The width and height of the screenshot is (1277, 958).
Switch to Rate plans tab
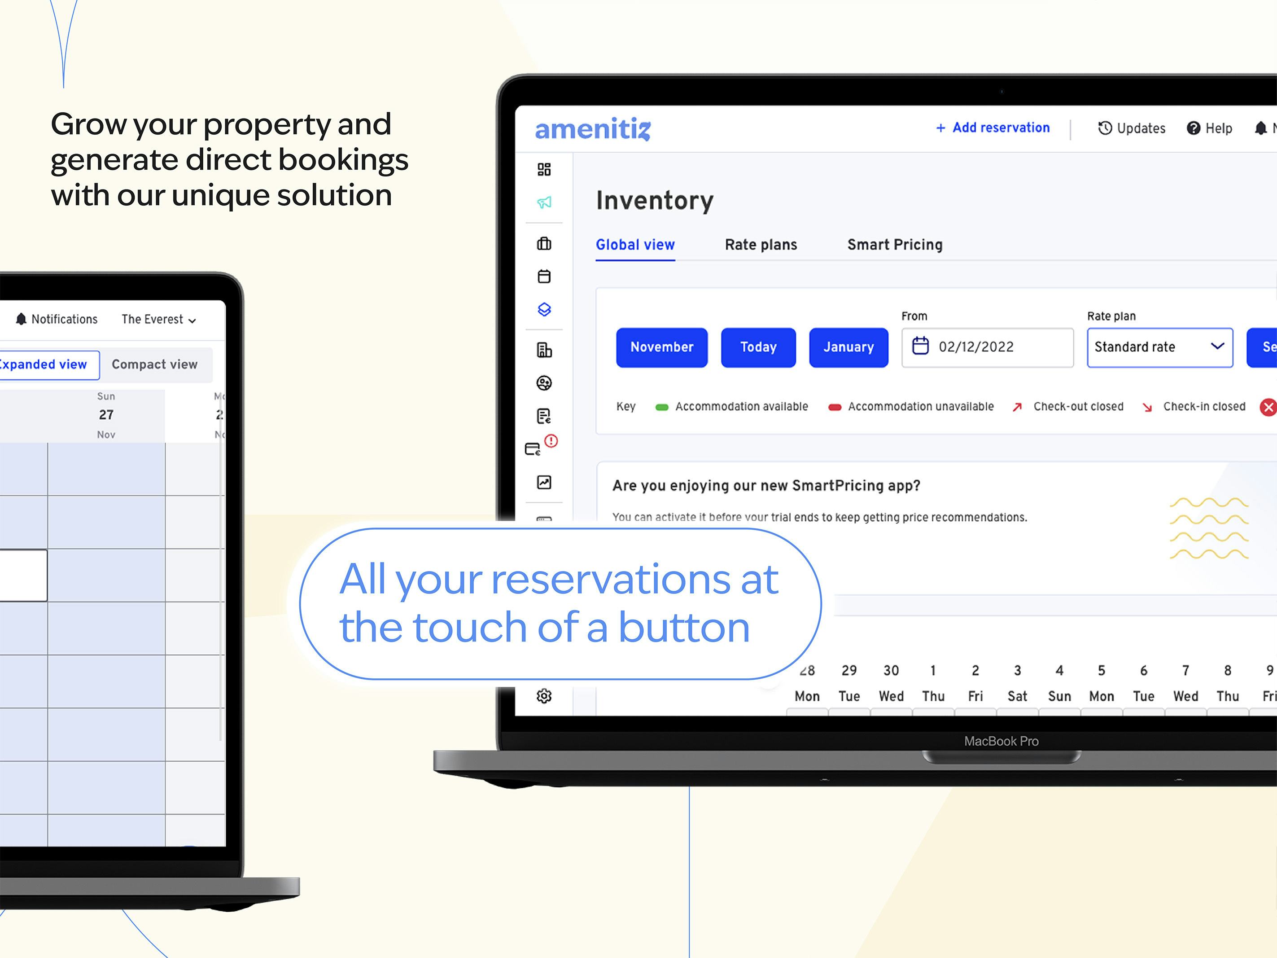[x=761, y=245]
